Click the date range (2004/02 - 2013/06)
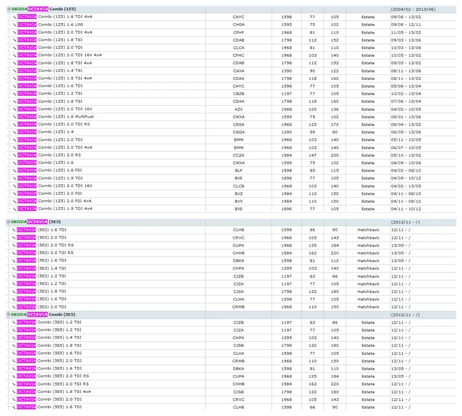Viewport: 462px width, 416px height. click(413, 10)
